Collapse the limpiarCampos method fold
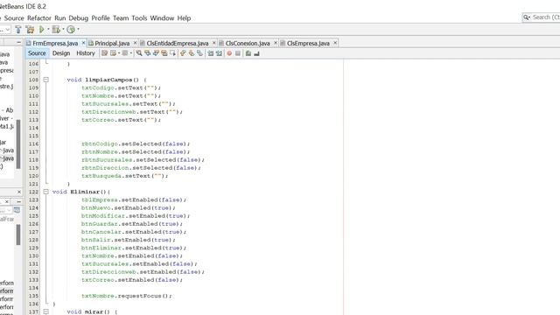560x315 pixels. (x=46, y=80)
